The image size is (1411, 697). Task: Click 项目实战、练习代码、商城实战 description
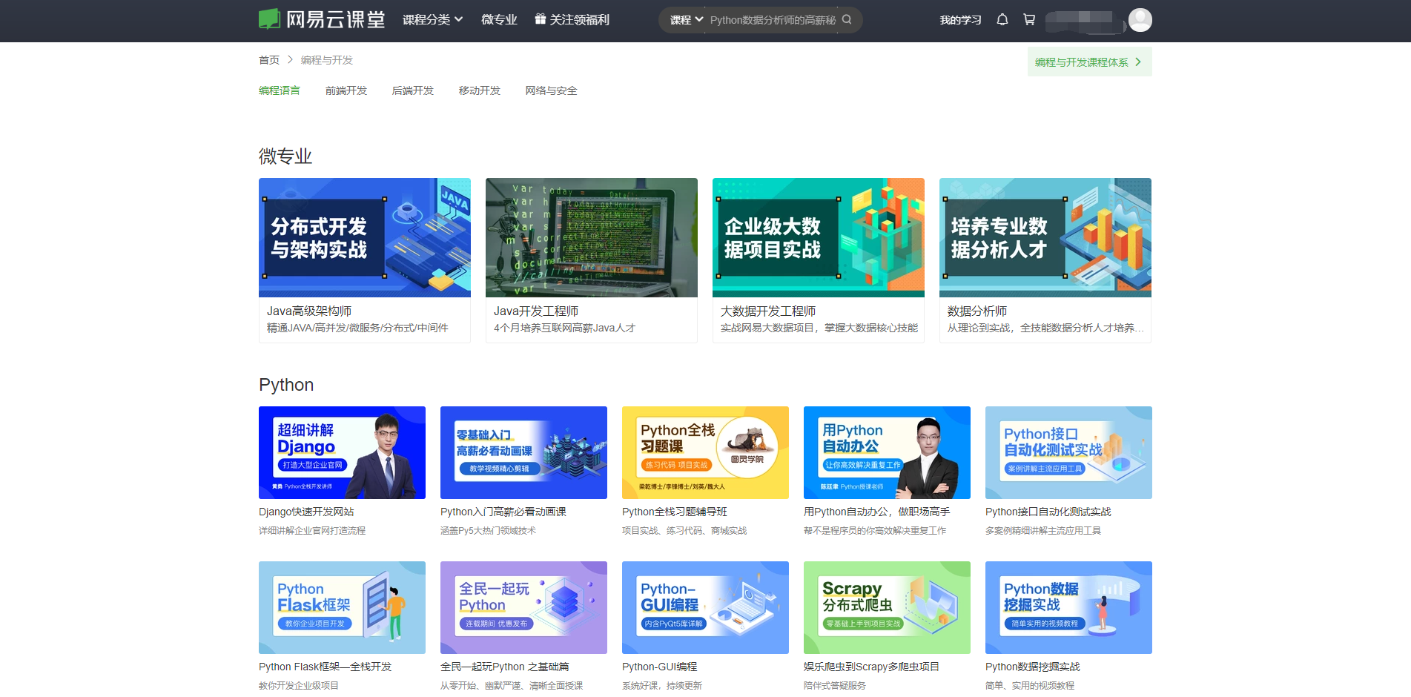[x=684, y=531]
